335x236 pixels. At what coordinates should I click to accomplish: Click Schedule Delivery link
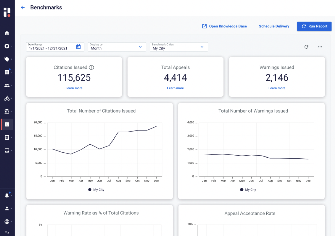pos(274,26)
